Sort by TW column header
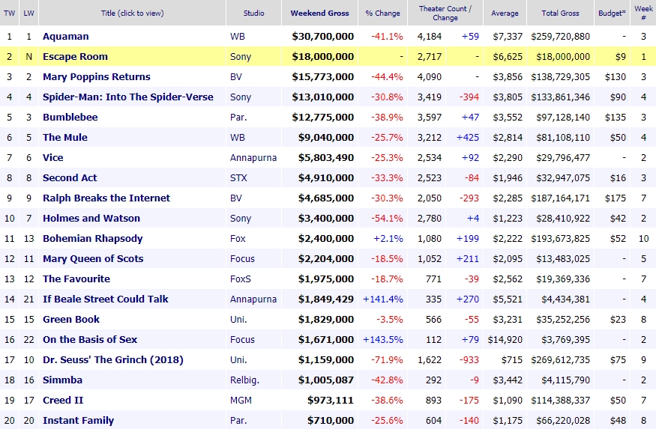The width and height of the screenshot is (656, 429). 9,13
